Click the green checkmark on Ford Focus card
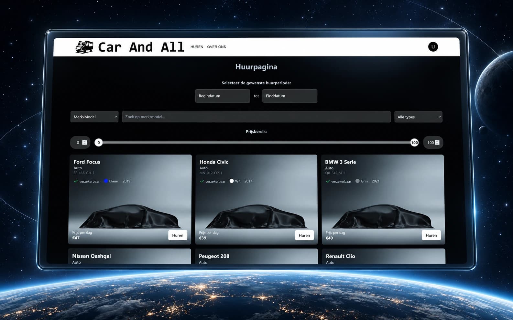Viewport: 513px width, 320px height. [76, 181]
